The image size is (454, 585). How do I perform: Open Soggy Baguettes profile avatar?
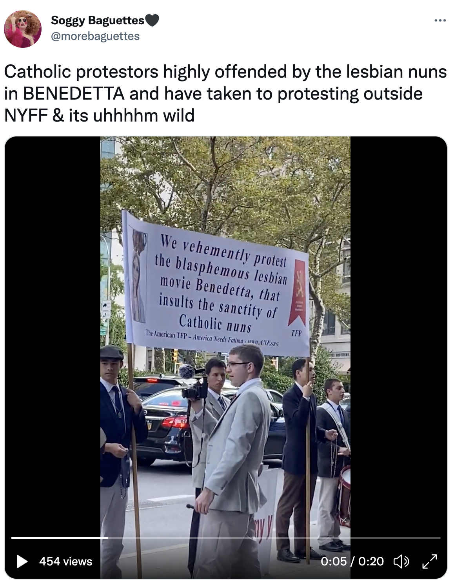(x=23, y=29)
